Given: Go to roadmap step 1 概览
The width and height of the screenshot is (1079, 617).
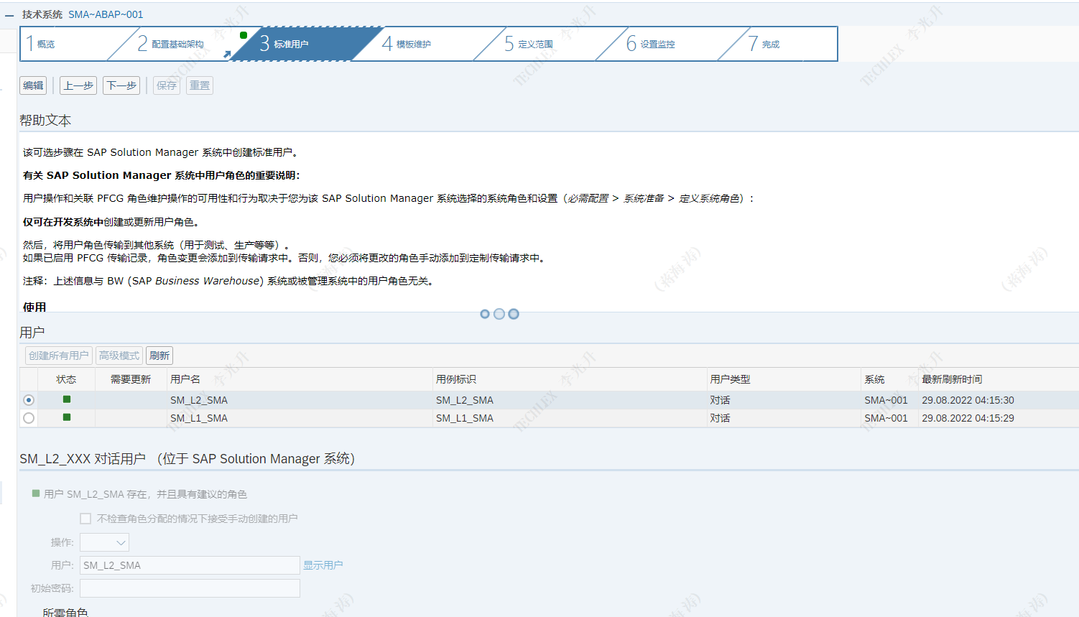Looking at the screenshot, I should tap(45, 44).
